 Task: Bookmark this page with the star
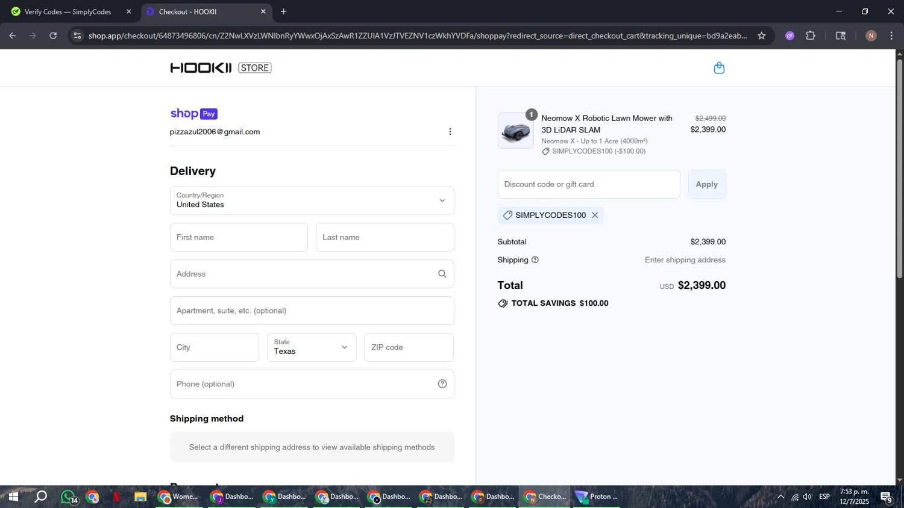[x=762, y=36]
